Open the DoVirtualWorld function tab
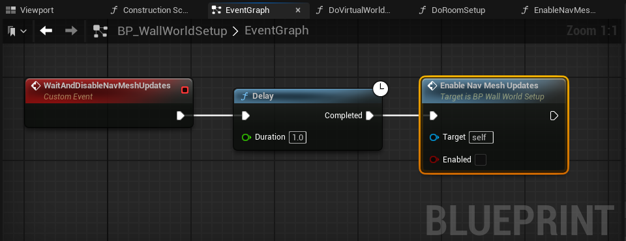This screenshot has height=241, width=626. coord(359,10)
